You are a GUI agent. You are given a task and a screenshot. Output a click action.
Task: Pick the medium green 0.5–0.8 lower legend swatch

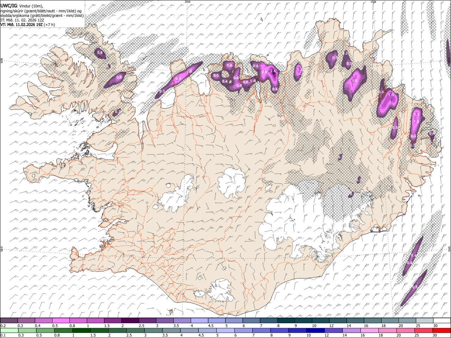tap(45, 330)
